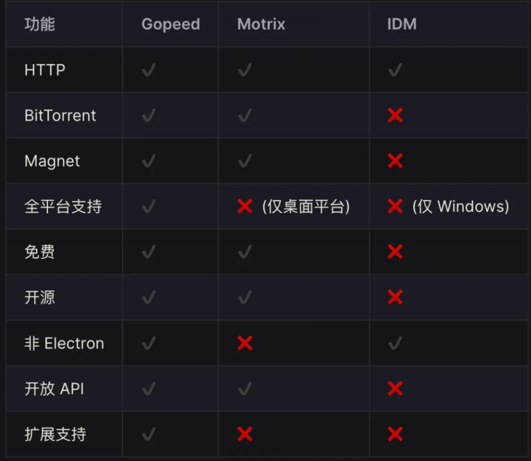Screen dimensions: 531x461
Task: Click the (仅 Windows) note text
Action: [460, 206]
